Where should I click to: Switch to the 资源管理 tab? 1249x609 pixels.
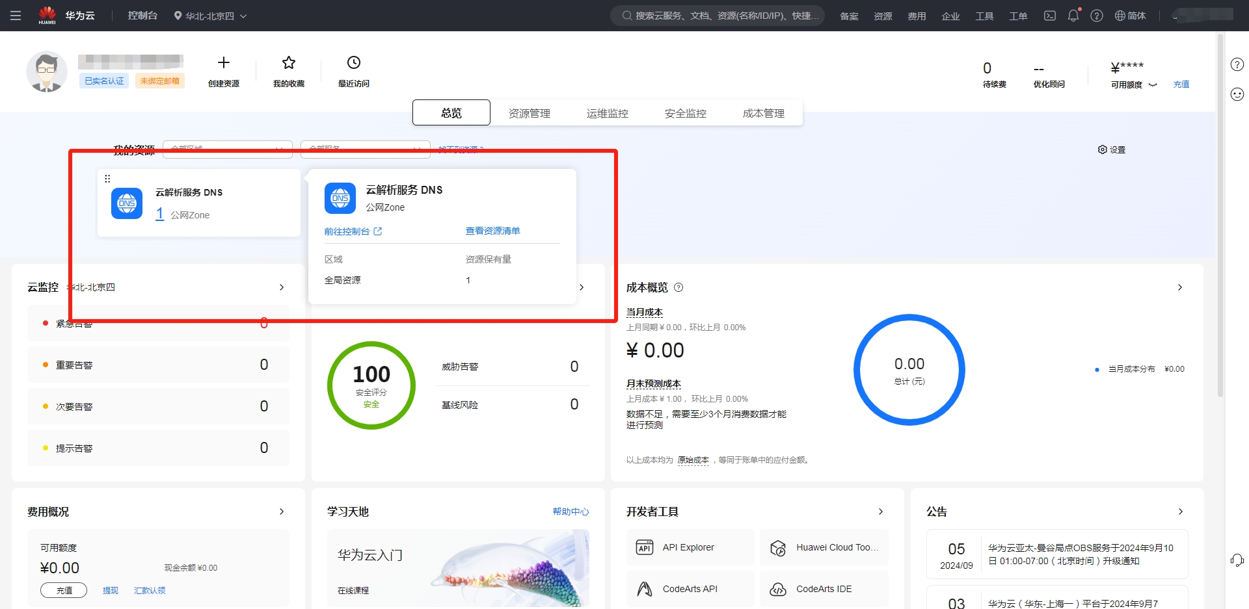pos(530,113)
